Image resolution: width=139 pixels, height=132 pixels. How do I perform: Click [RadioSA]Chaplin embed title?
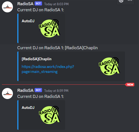click(x=37, y=59)
